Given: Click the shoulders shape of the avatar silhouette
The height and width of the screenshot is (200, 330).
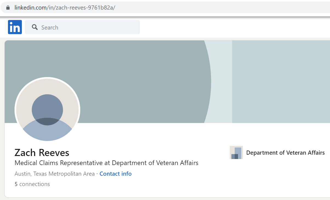Looking at the screenshot, I should tap(47, 133).
